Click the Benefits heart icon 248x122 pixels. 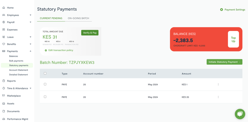pyautogui.click(x=4, y=44)
